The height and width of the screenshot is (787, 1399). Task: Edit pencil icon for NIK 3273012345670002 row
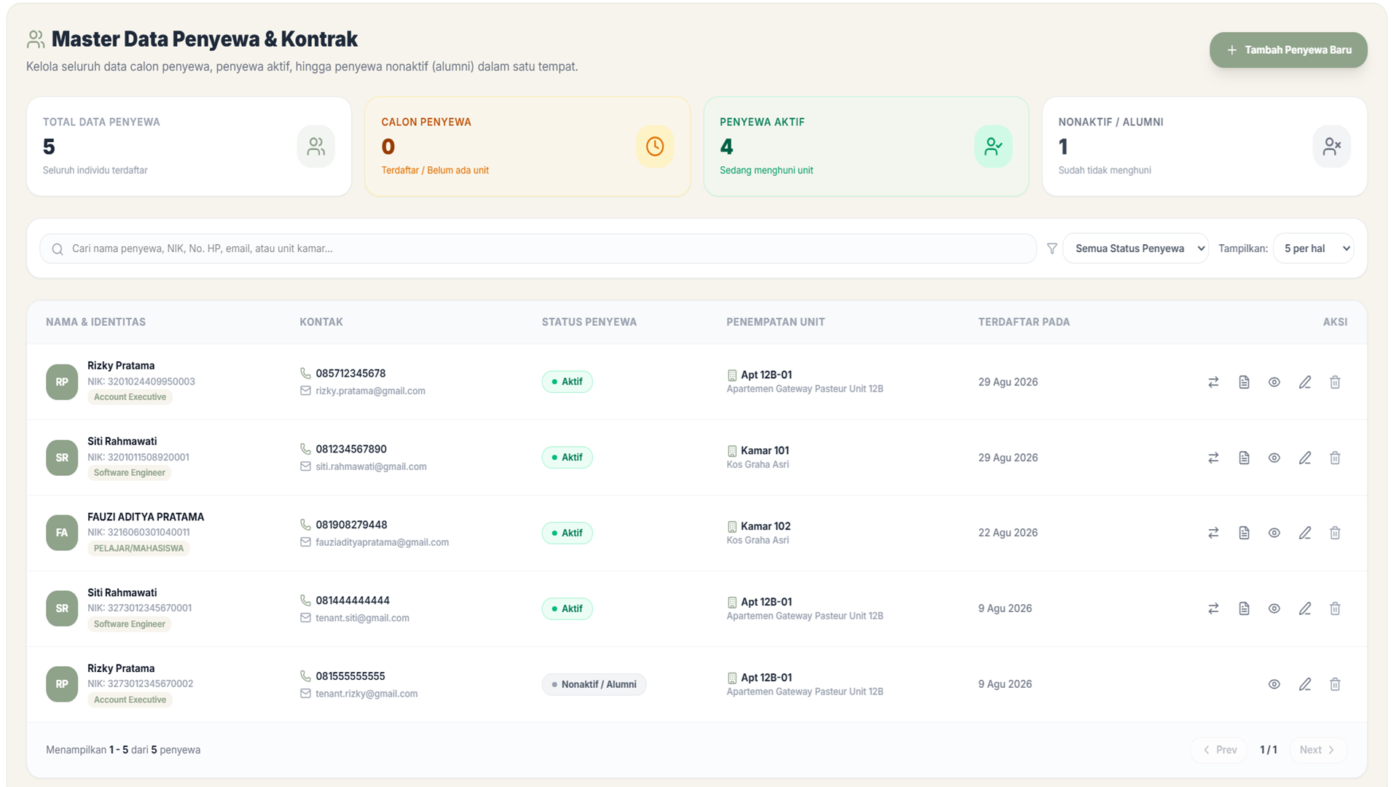(x=1305, y=684)
